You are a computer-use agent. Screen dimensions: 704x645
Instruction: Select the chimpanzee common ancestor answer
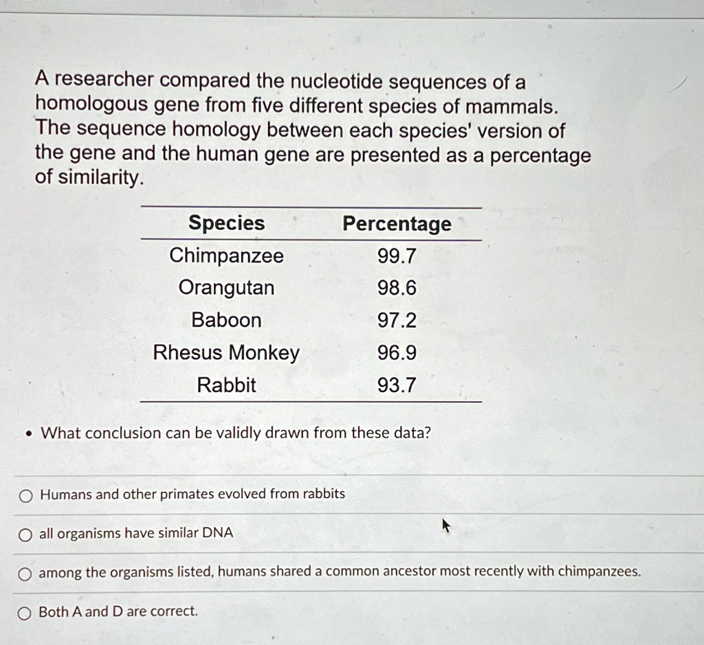pos(25,573)
